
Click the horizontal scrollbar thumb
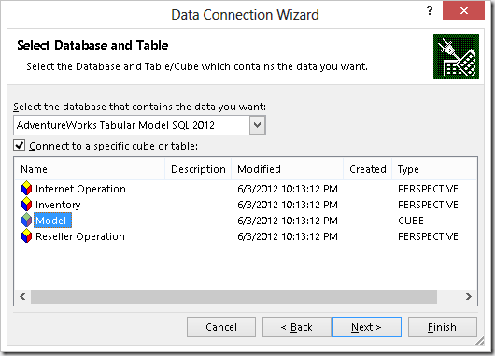(x=233, y=296)
